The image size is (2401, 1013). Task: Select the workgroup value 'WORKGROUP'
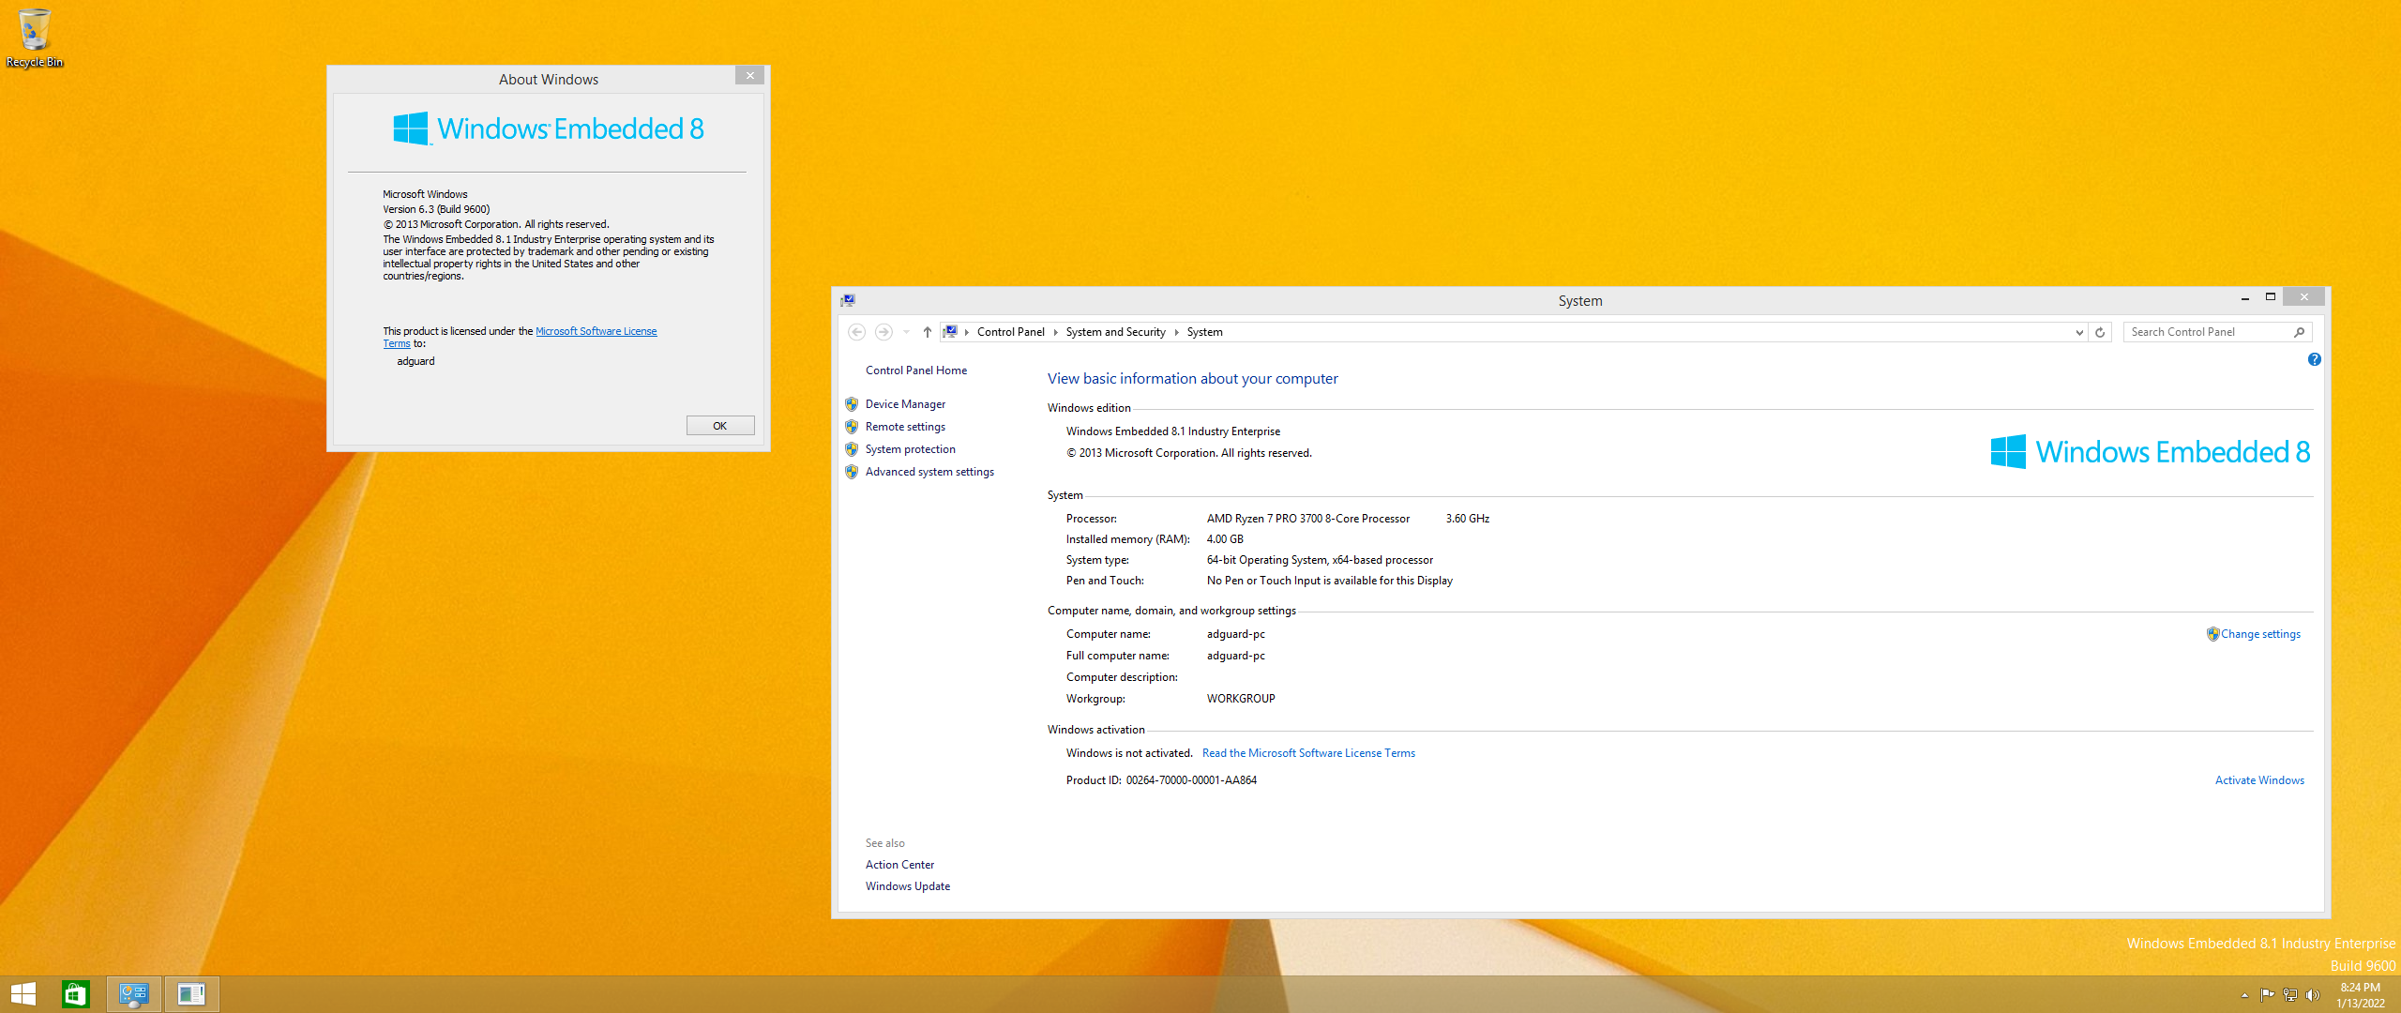(x=1240, y=699)
